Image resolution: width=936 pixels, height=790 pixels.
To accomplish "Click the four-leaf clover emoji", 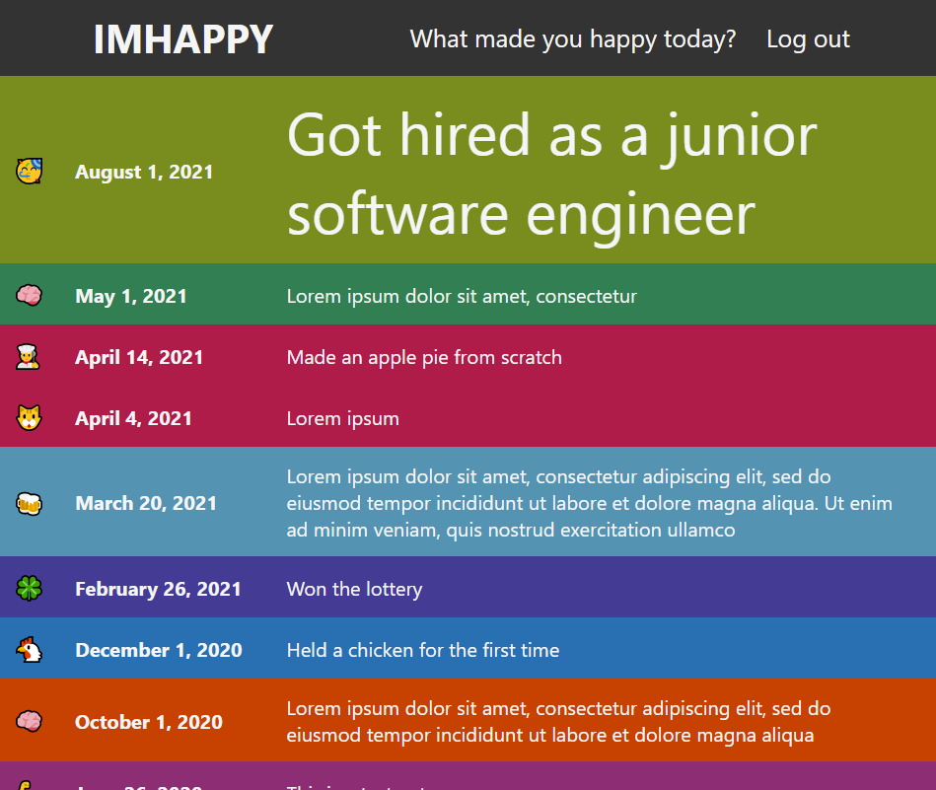I will 29,589.
